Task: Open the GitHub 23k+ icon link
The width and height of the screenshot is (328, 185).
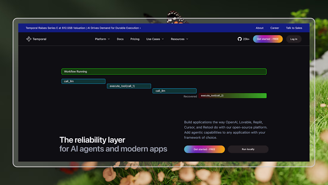Action: (x=239, y=39)
